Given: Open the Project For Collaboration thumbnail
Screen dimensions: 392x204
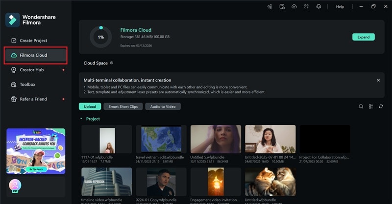Looking at the screenshot, I should click(x=325, y=139).
